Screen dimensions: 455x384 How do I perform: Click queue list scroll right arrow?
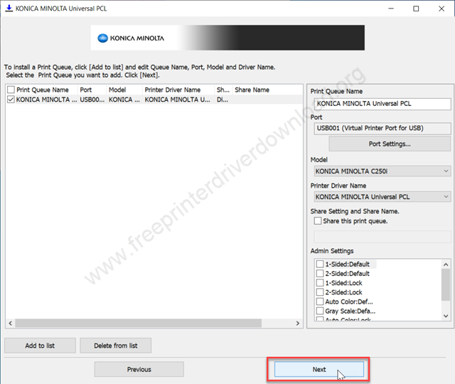tap(298, 323)
